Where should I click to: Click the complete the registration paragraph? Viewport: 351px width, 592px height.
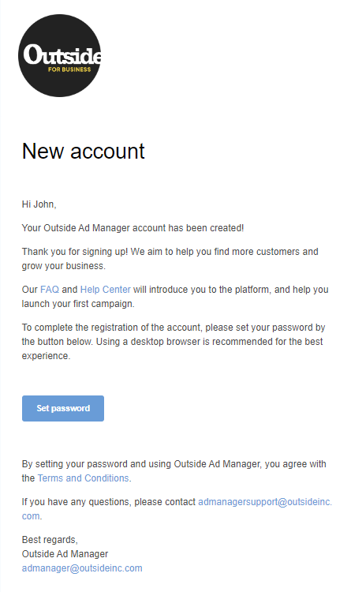[x=174, y=341]
